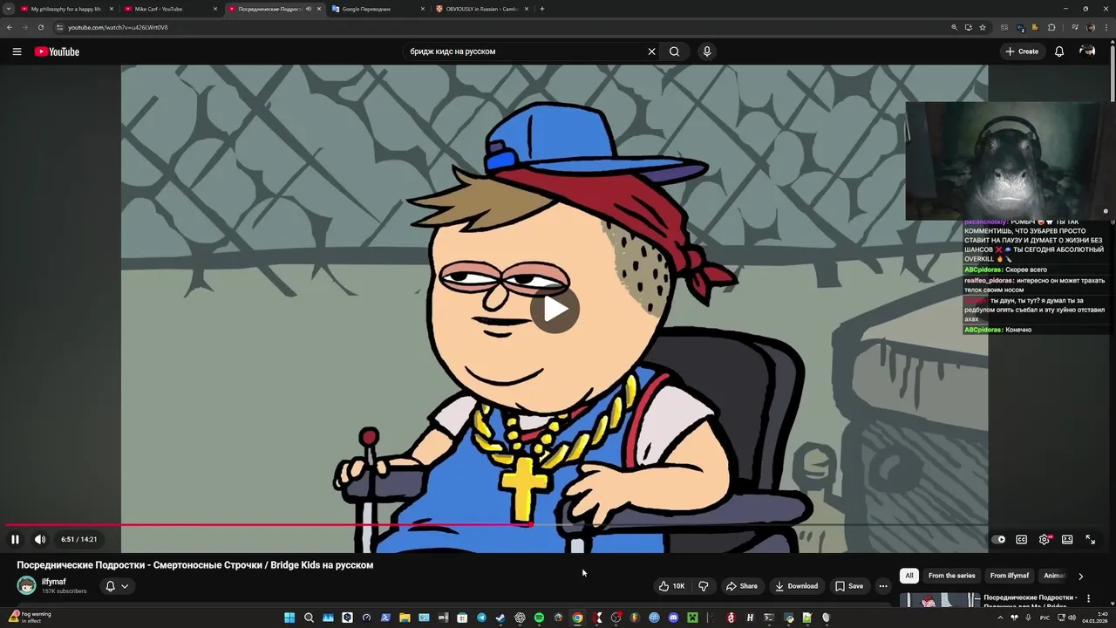Viewport: 1116px width, 628px height.
Task: Open the YouTube notifications bell
Action: [x=1059, y=51]
